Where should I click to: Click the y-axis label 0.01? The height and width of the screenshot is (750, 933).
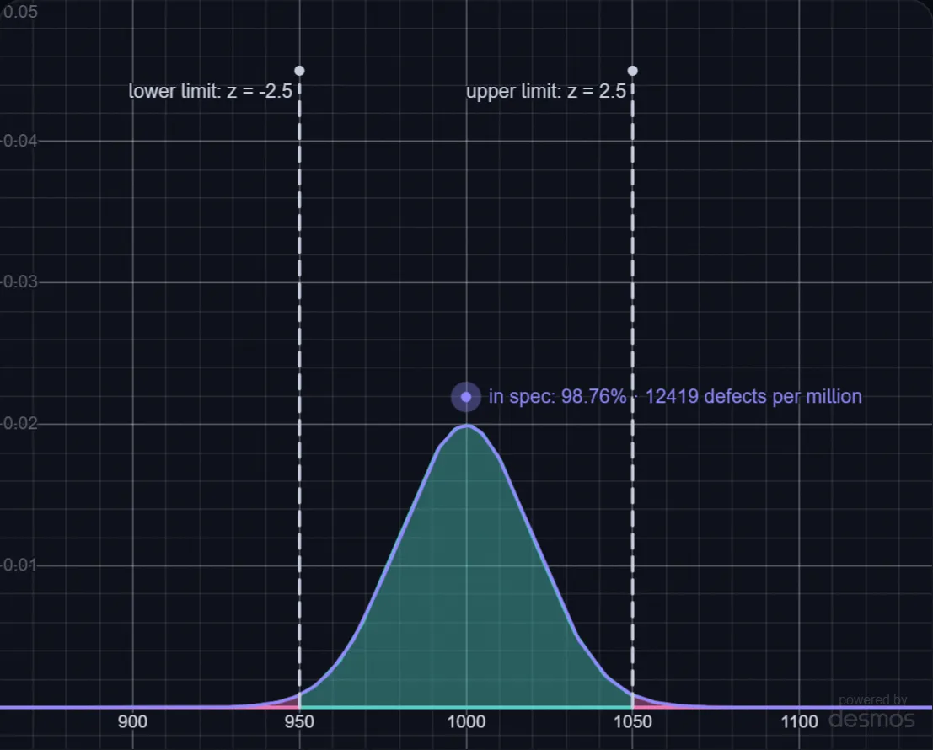point(19,565)
